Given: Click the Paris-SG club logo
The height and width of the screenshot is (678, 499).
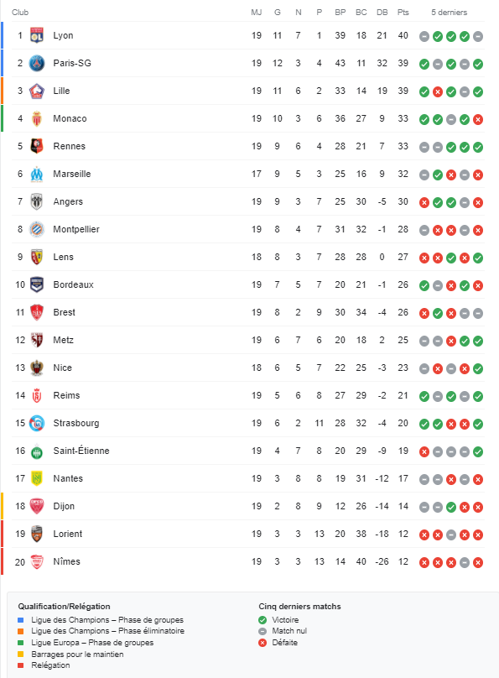Looking at the screenshot, I should pos(37,63).
